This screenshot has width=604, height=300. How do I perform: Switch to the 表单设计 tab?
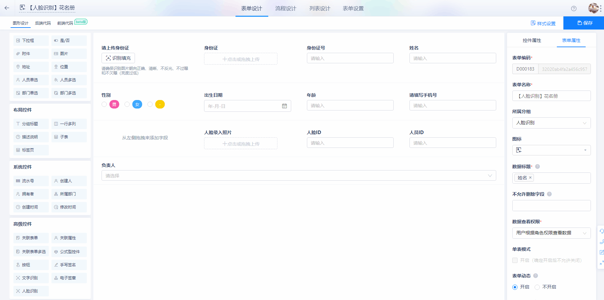point(252,9)
